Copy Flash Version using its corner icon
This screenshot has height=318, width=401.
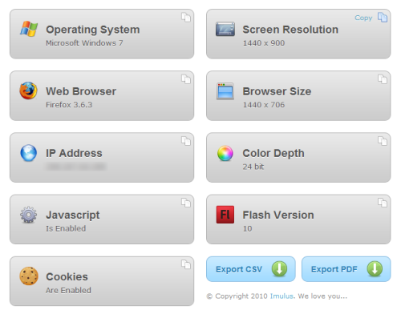383,203
